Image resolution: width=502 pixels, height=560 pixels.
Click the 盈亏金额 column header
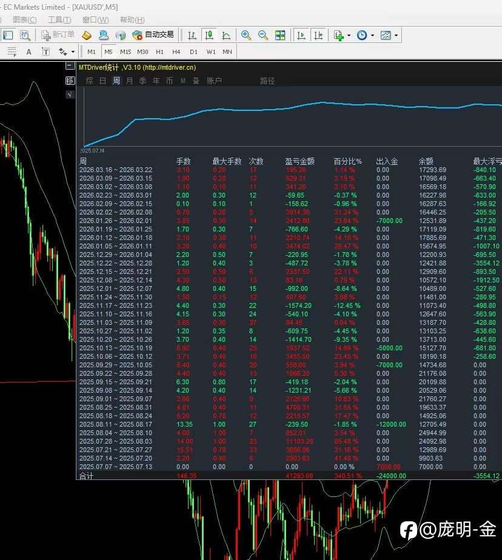click(x=300, y=161)
